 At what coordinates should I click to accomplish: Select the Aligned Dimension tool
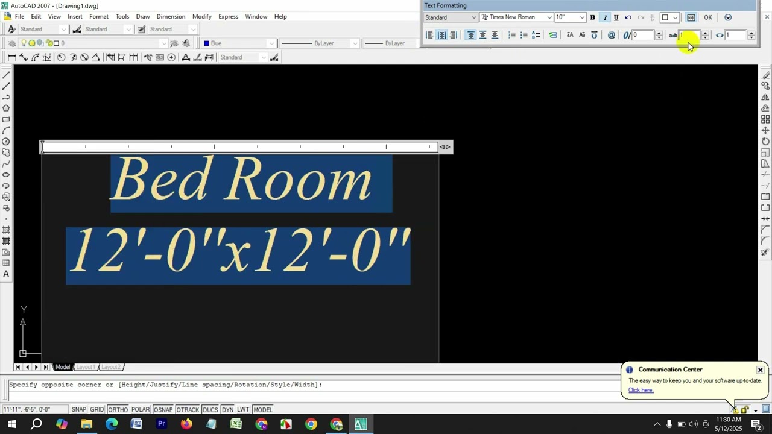[x=24, y=57]
